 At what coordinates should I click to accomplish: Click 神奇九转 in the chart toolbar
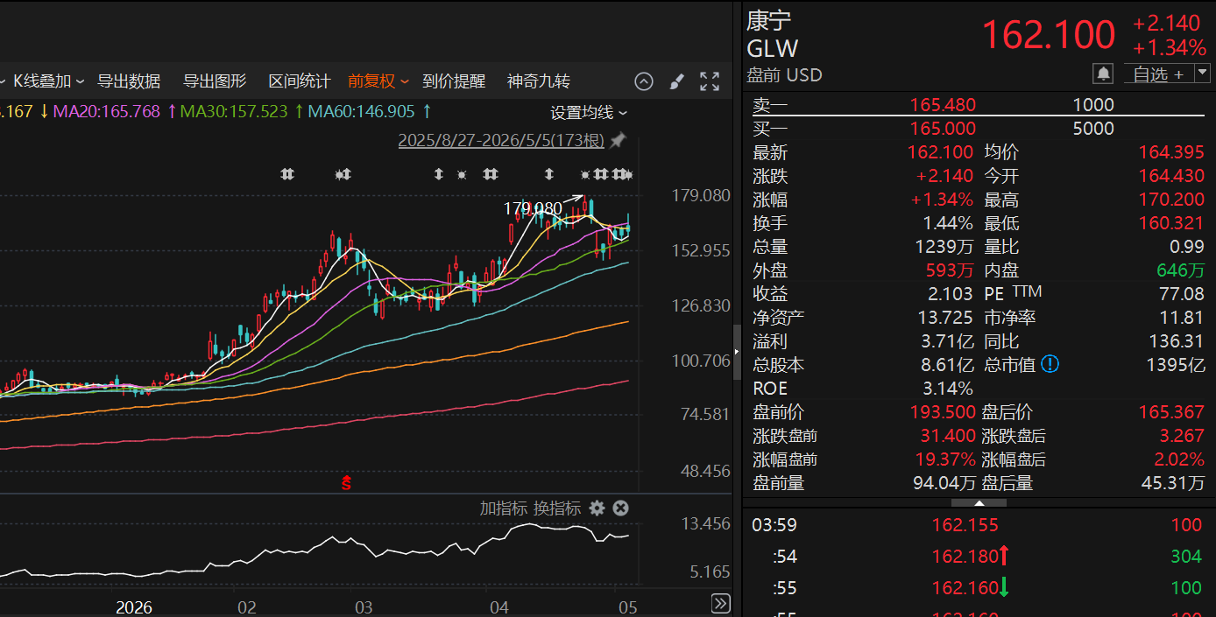click(x=539, y=81)
